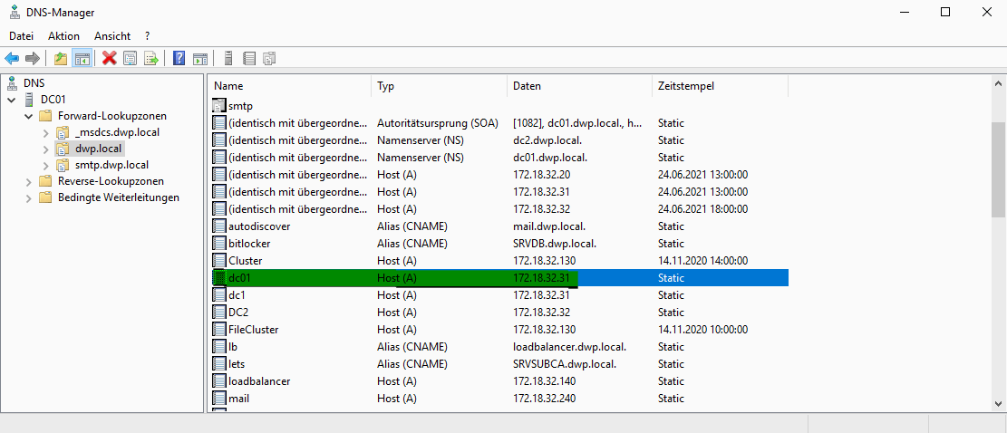
Task: Click the Export List toolbar icon
Action: (151, 59)
